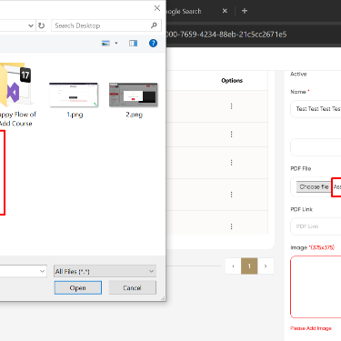The image size is (341, 341).
Task: Open the view options dropdown arrow
Action: (x=116, y=44)
